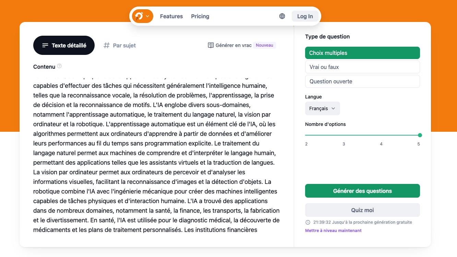Image resolution: width=457 pixels, height=257 pixels.
Task: Click the clock icon beside the countdown
Action: pos(308,222)
